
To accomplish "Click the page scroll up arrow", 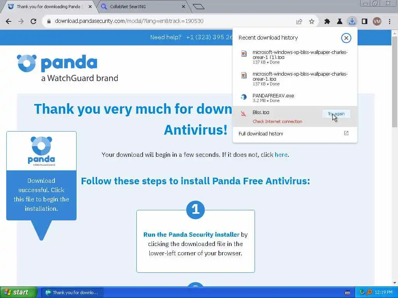I will [395, 33].
